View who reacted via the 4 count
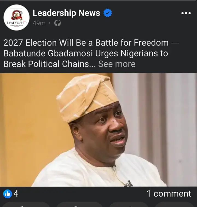The height and width of the screenshot is (207, 197). click(16, 194)
